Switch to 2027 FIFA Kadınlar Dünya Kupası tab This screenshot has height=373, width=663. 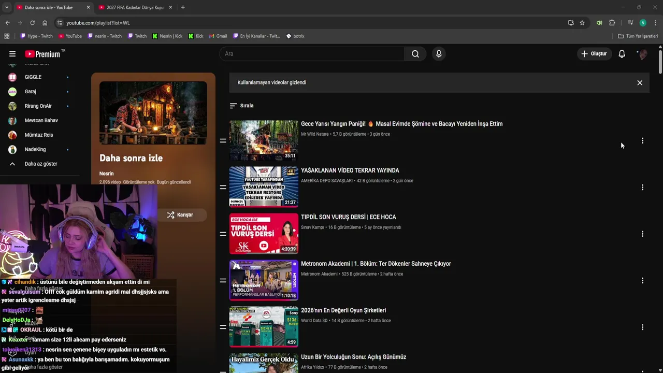[x=135, y=7]
